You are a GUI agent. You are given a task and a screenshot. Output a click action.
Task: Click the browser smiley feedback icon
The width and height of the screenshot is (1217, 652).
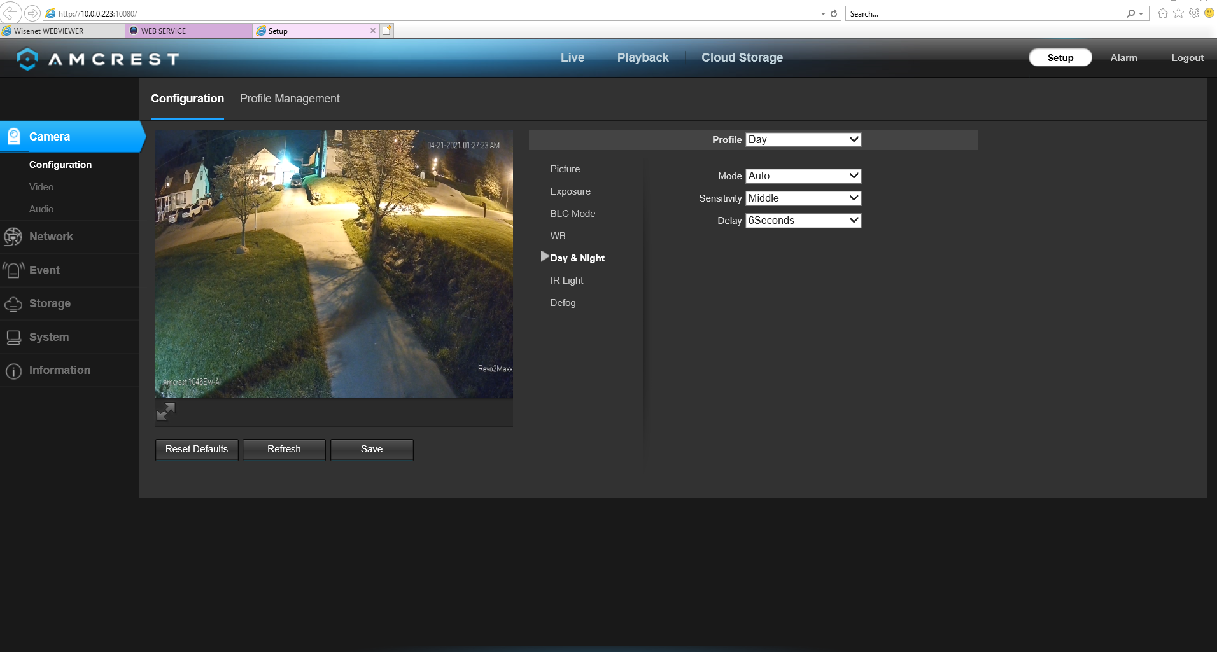(x=1209, y=13)
